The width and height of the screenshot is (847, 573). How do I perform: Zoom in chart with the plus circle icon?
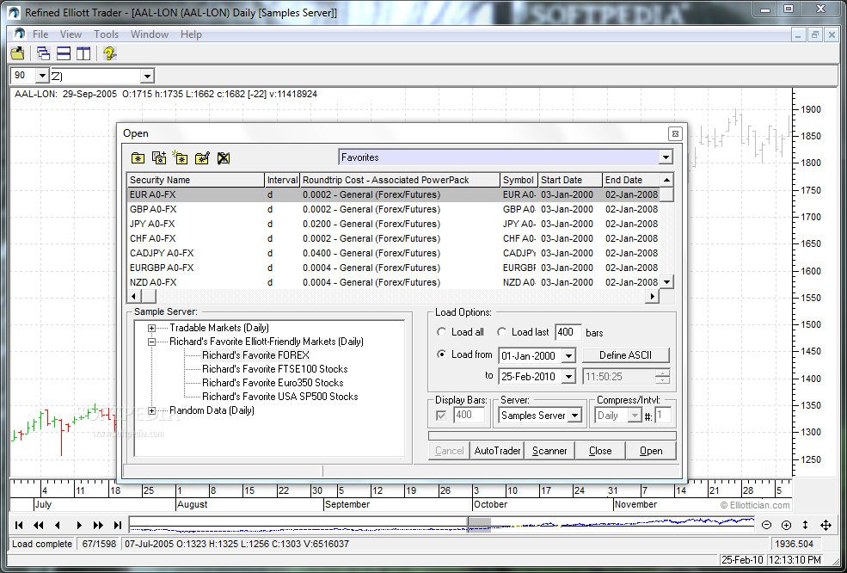pyautogui.click(x=786, y=524)
